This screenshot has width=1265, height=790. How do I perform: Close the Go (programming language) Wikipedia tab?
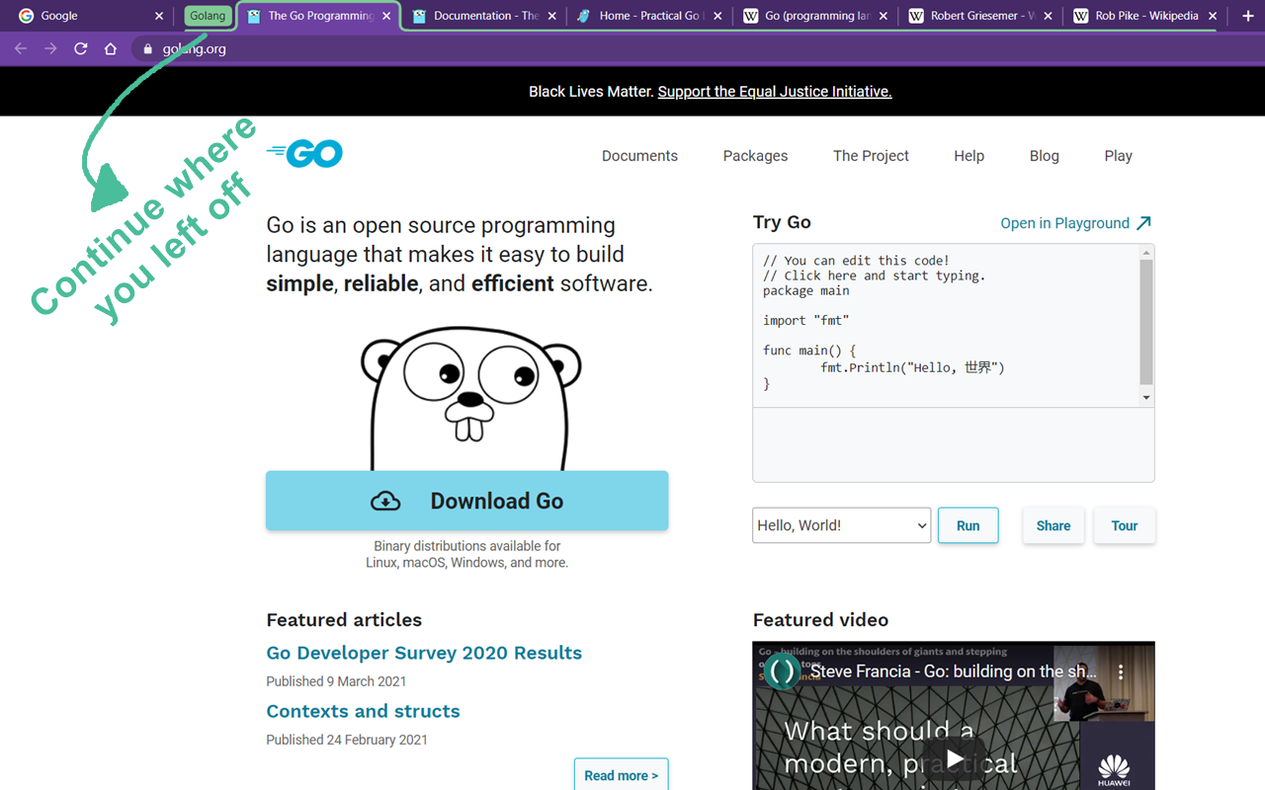(x=883, y=16)
